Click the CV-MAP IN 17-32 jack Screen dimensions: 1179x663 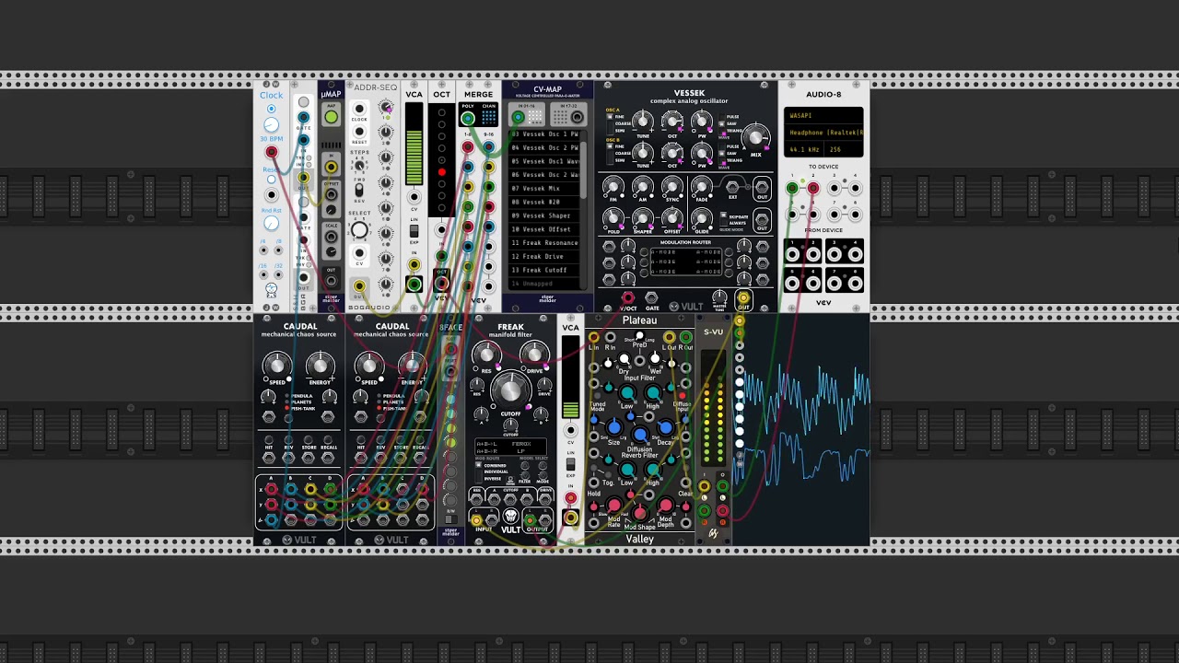click(x=577, y=117)
